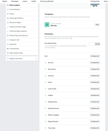Click the Page Support Inbox icon

pyautogui.click(x=8, y=53)
